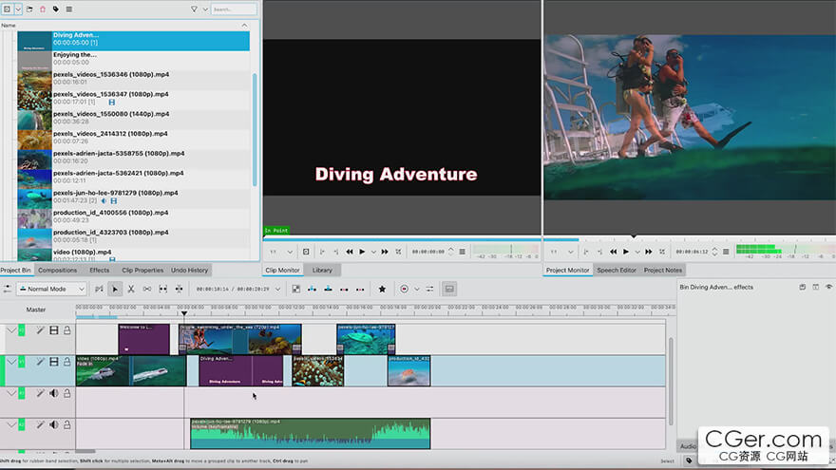Viewport: 836px width, 470px height.
Task: Click Clip Monitor timecode stepper arrows
Action: pyautogui.click(x=451, y=252)
